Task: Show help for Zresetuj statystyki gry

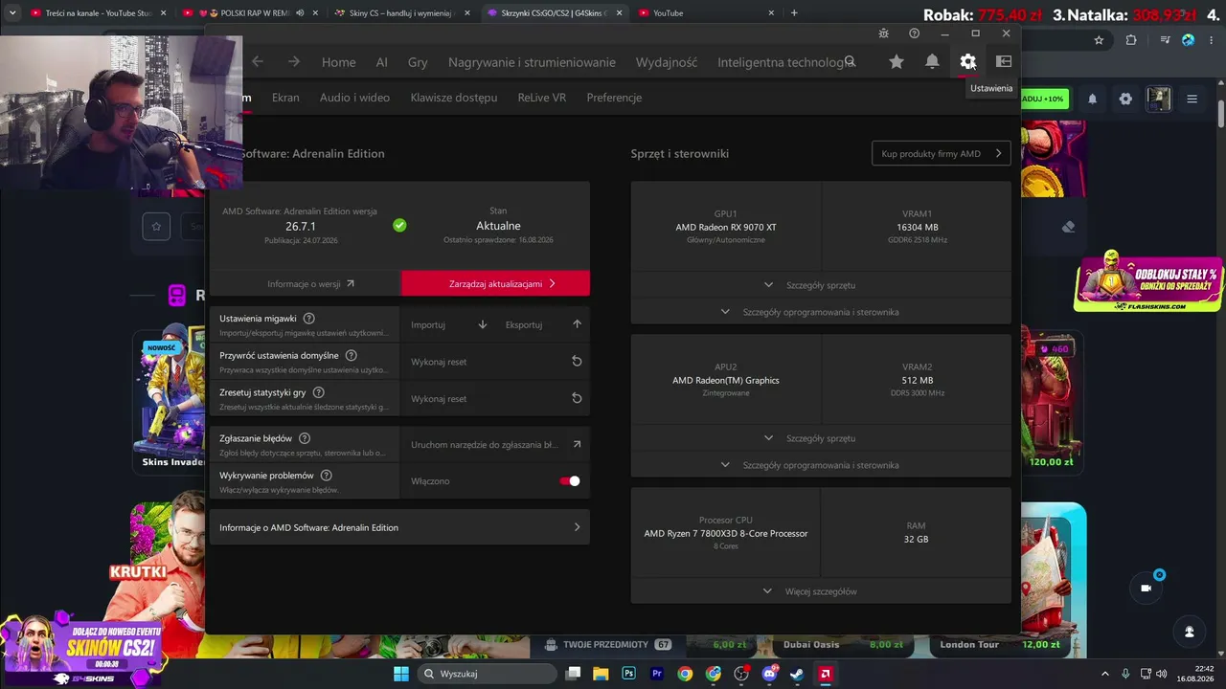Action: pyautogui.click(x=319, y=392)
